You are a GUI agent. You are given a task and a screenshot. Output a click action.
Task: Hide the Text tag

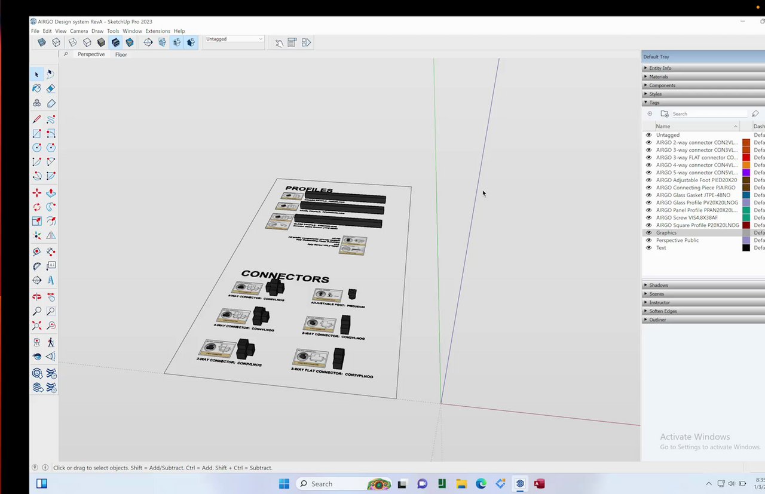click(648, 247)
